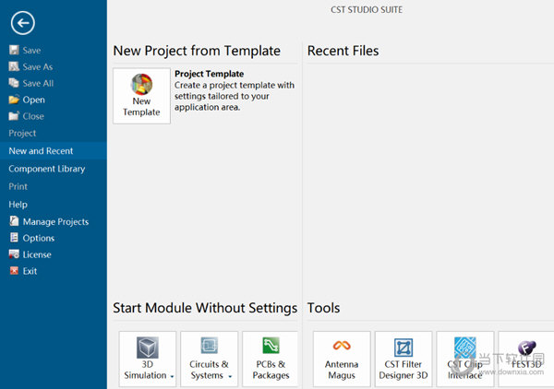The image size is (554, 389).
Task: Click the template description paragraph text
Action: tap(235, 96)
